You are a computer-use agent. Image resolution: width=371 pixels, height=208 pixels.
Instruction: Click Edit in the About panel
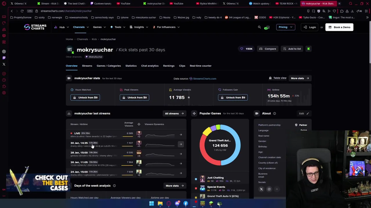(304, 114)
